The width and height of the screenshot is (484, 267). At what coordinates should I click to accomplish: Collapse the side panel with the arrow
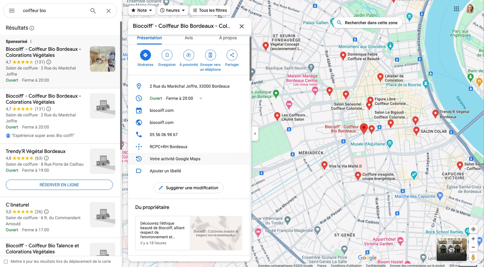click(x=255, y=134)
